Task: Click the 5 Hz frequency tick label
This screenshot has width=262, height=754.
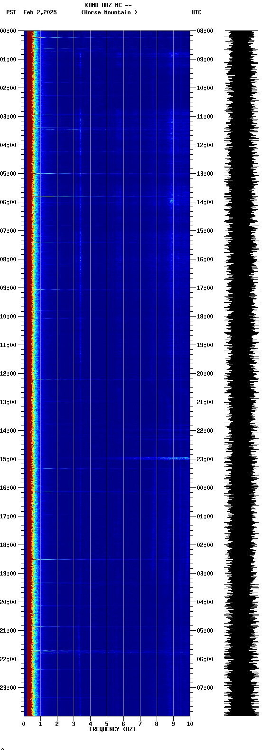Action: tap(107, 724)
